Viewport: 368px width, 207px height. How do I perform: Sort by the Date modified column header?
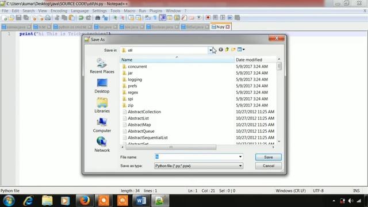click(255, 60)
